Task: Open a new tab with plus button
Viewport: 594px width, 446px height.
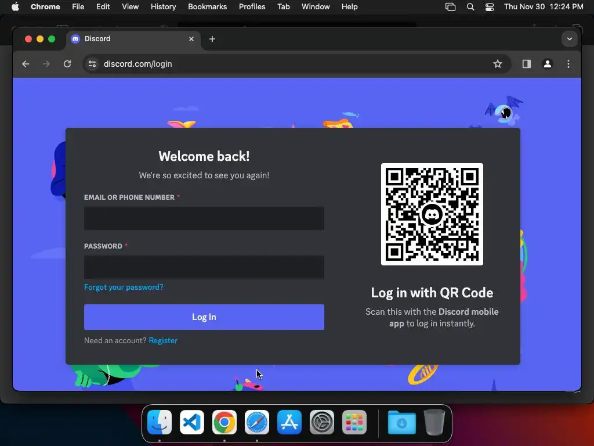Action: pos(212,39)
